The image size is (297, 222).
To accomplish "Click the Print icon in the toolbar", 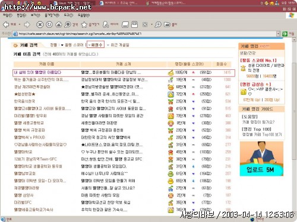I will coord(134,24).
